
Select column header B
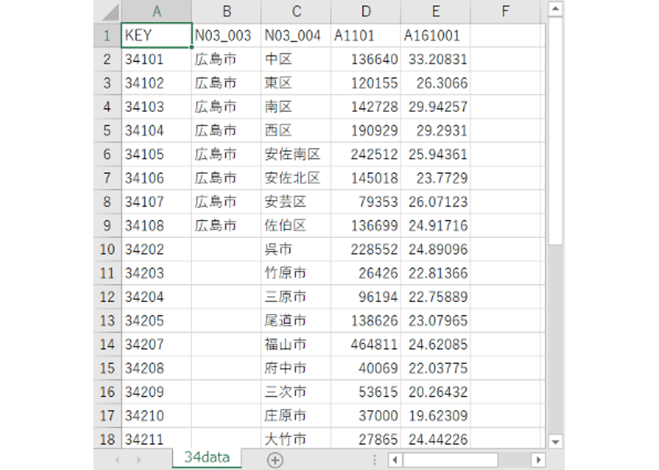pyautogui.click(x=226, y=11)
